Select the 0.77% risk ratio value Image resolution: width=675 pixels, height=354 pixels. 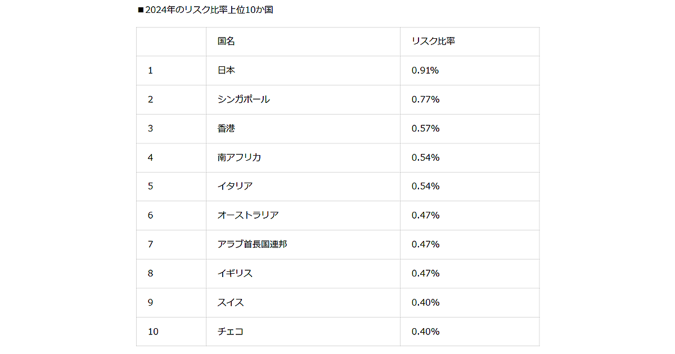[x=425, y=99]
